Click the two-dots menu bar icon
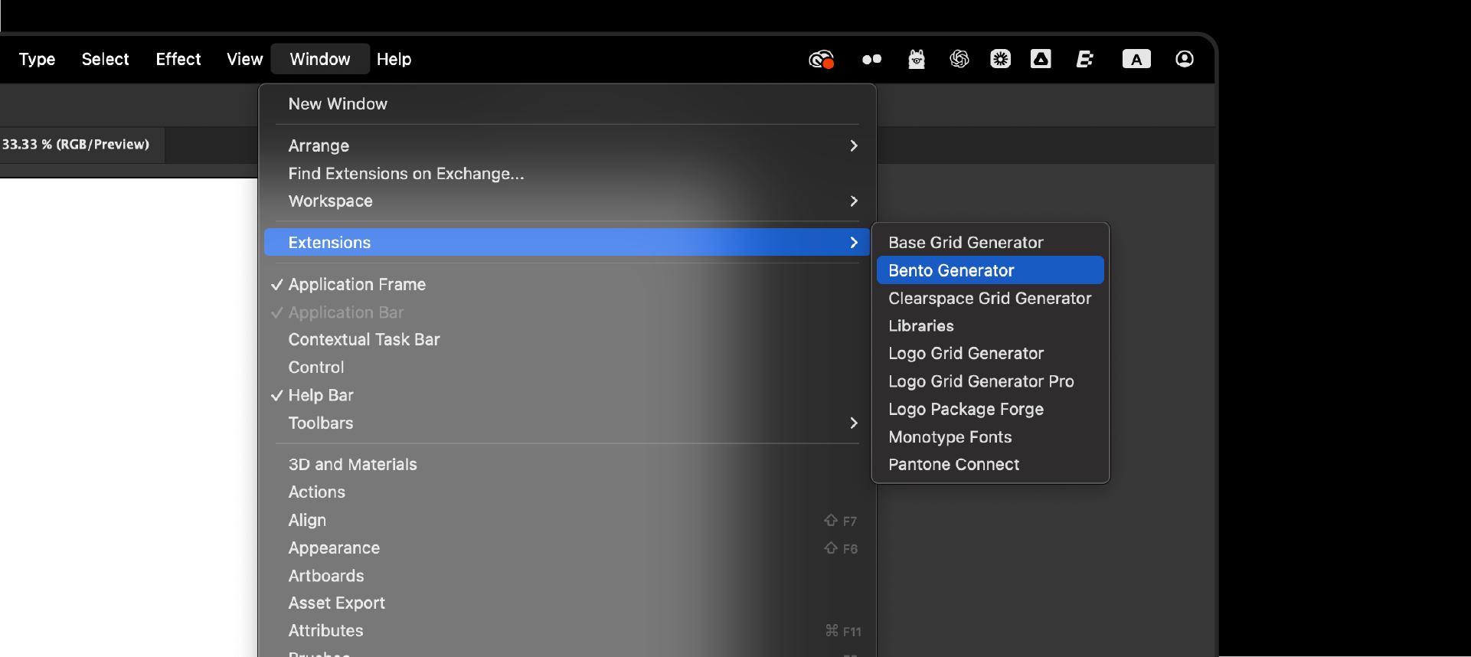 (x=871, y=59)
